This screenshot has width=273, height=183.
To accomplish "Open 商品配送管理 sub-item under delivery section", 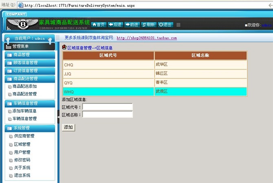I will coord(24,94).
